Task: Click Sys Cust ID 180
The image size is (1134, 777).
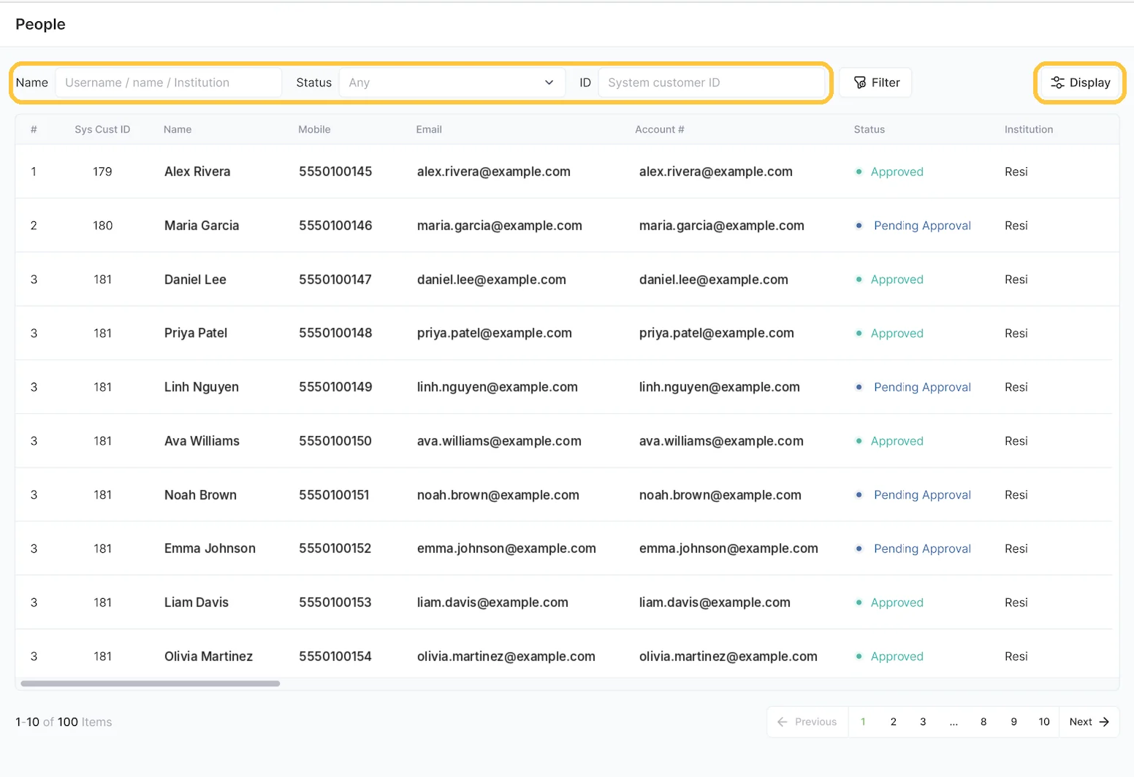Action: coord(103,226)
